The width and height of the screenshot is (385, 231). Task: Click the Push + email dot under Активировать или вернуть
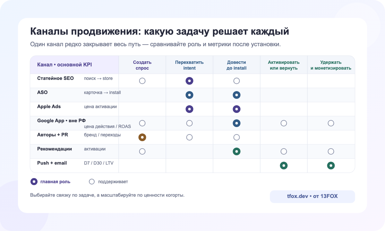pyautogui.click(x=284, y=166)
